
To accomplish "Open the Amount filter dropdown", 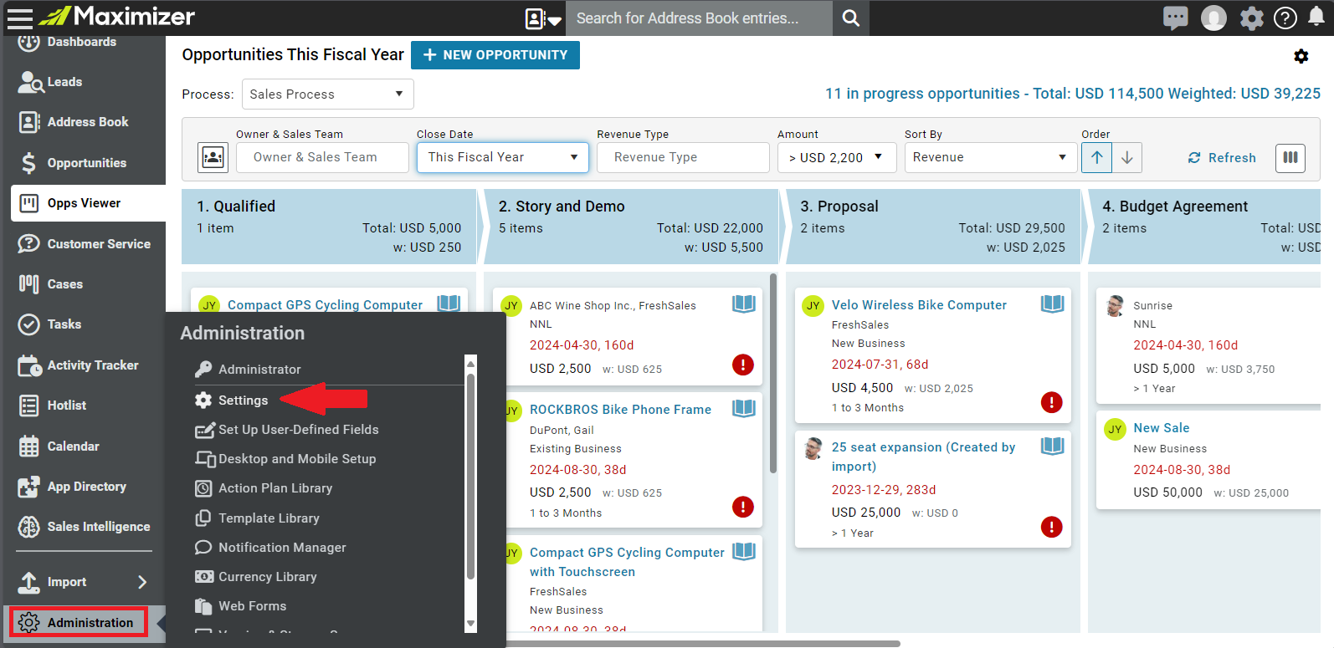I will point(837,157).
